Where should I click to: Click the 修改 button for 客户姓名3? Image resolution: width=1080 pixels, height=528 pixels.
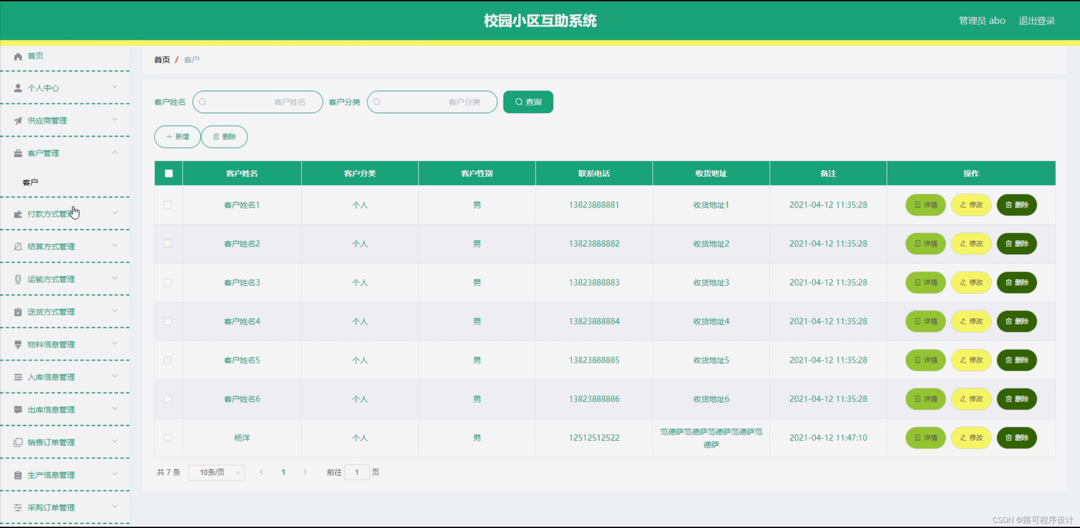(x=971, y=282)
